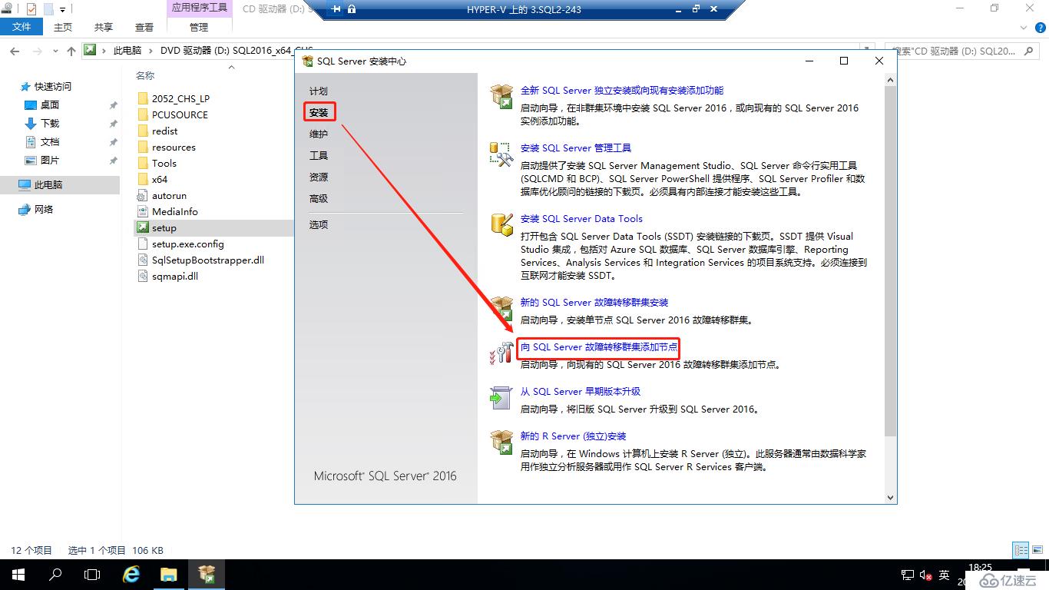Click the PCUSOURCE folder
The image size is (1049, 590).
click(x=180, y=115)
